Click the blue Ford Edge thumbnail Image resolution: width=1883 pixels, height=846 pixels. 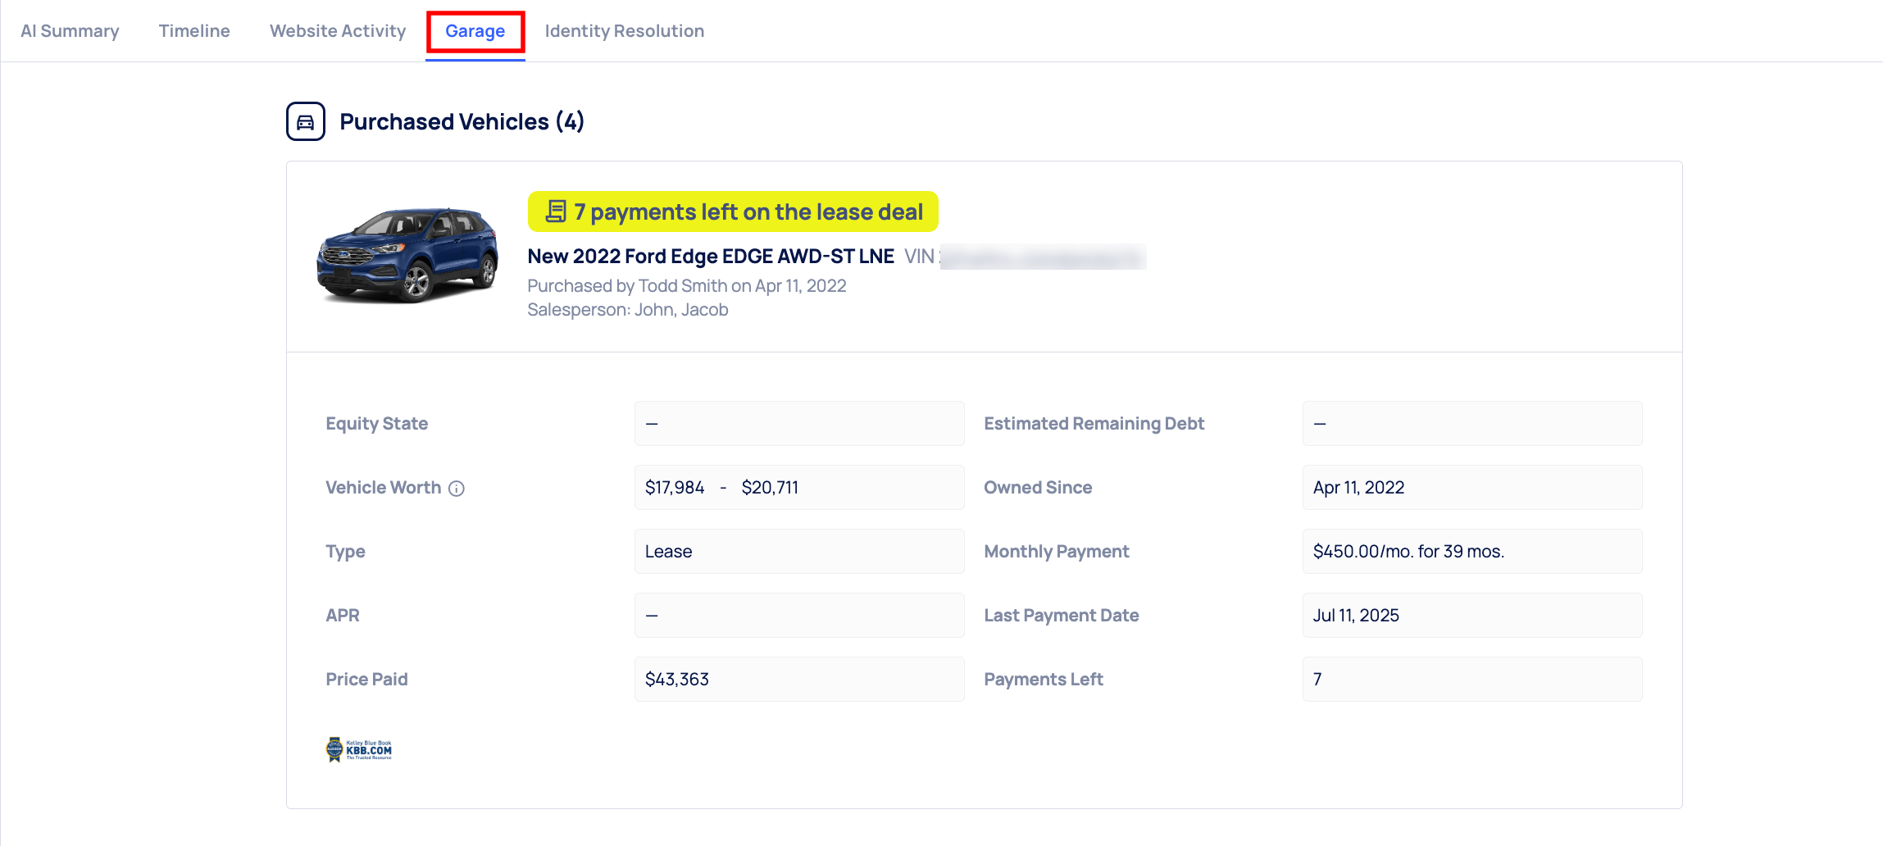tap(407, 255)
